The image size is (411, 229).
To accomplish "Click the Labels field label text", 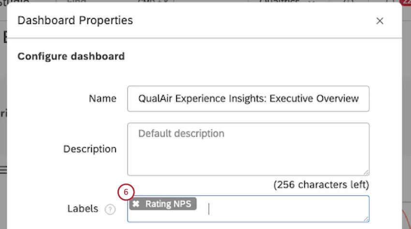I will point(83,209).
